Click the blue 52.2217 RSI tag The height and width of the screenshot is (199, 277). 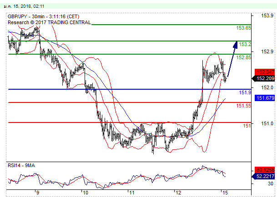coord(264,176)
